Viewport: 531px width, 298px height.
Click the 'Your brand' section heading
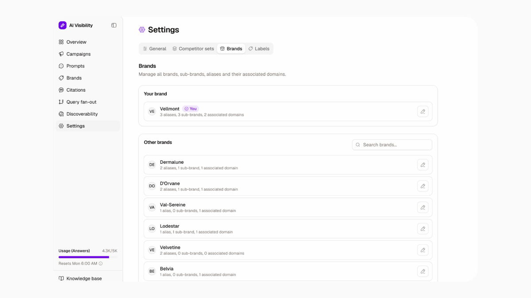tap(155, 94)
